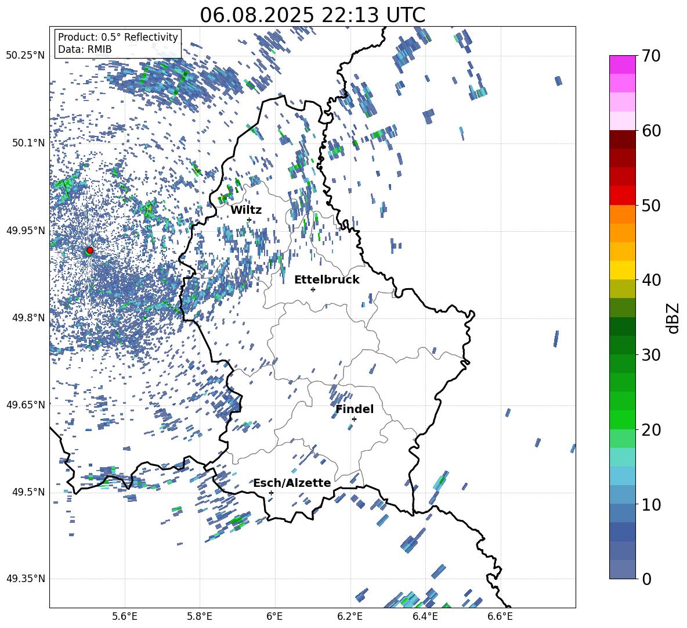Click the 'Product: 0.5° Reflectivity' text
Viewport: 687px width, 628px height.
[x=118, y=37]
